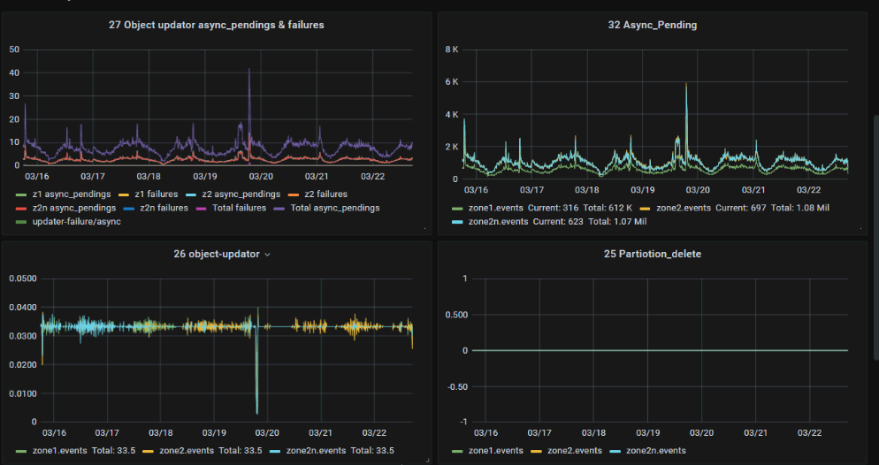Open the '25 Partiotion_delete' panel title menu
This screenshot has width=879, height=465.
[652, 255]
